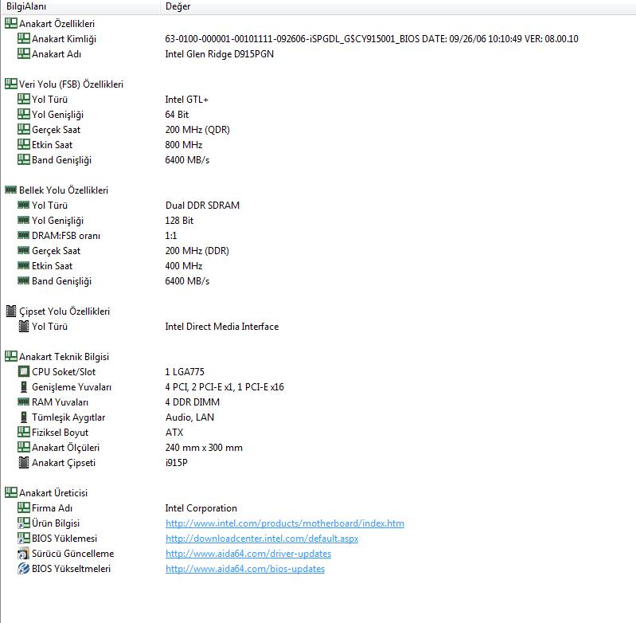Image resolution: width=636 pixels, height=623 pixels.
Task: Open the aida64.com driver-updates link
Action: point(248,554)
